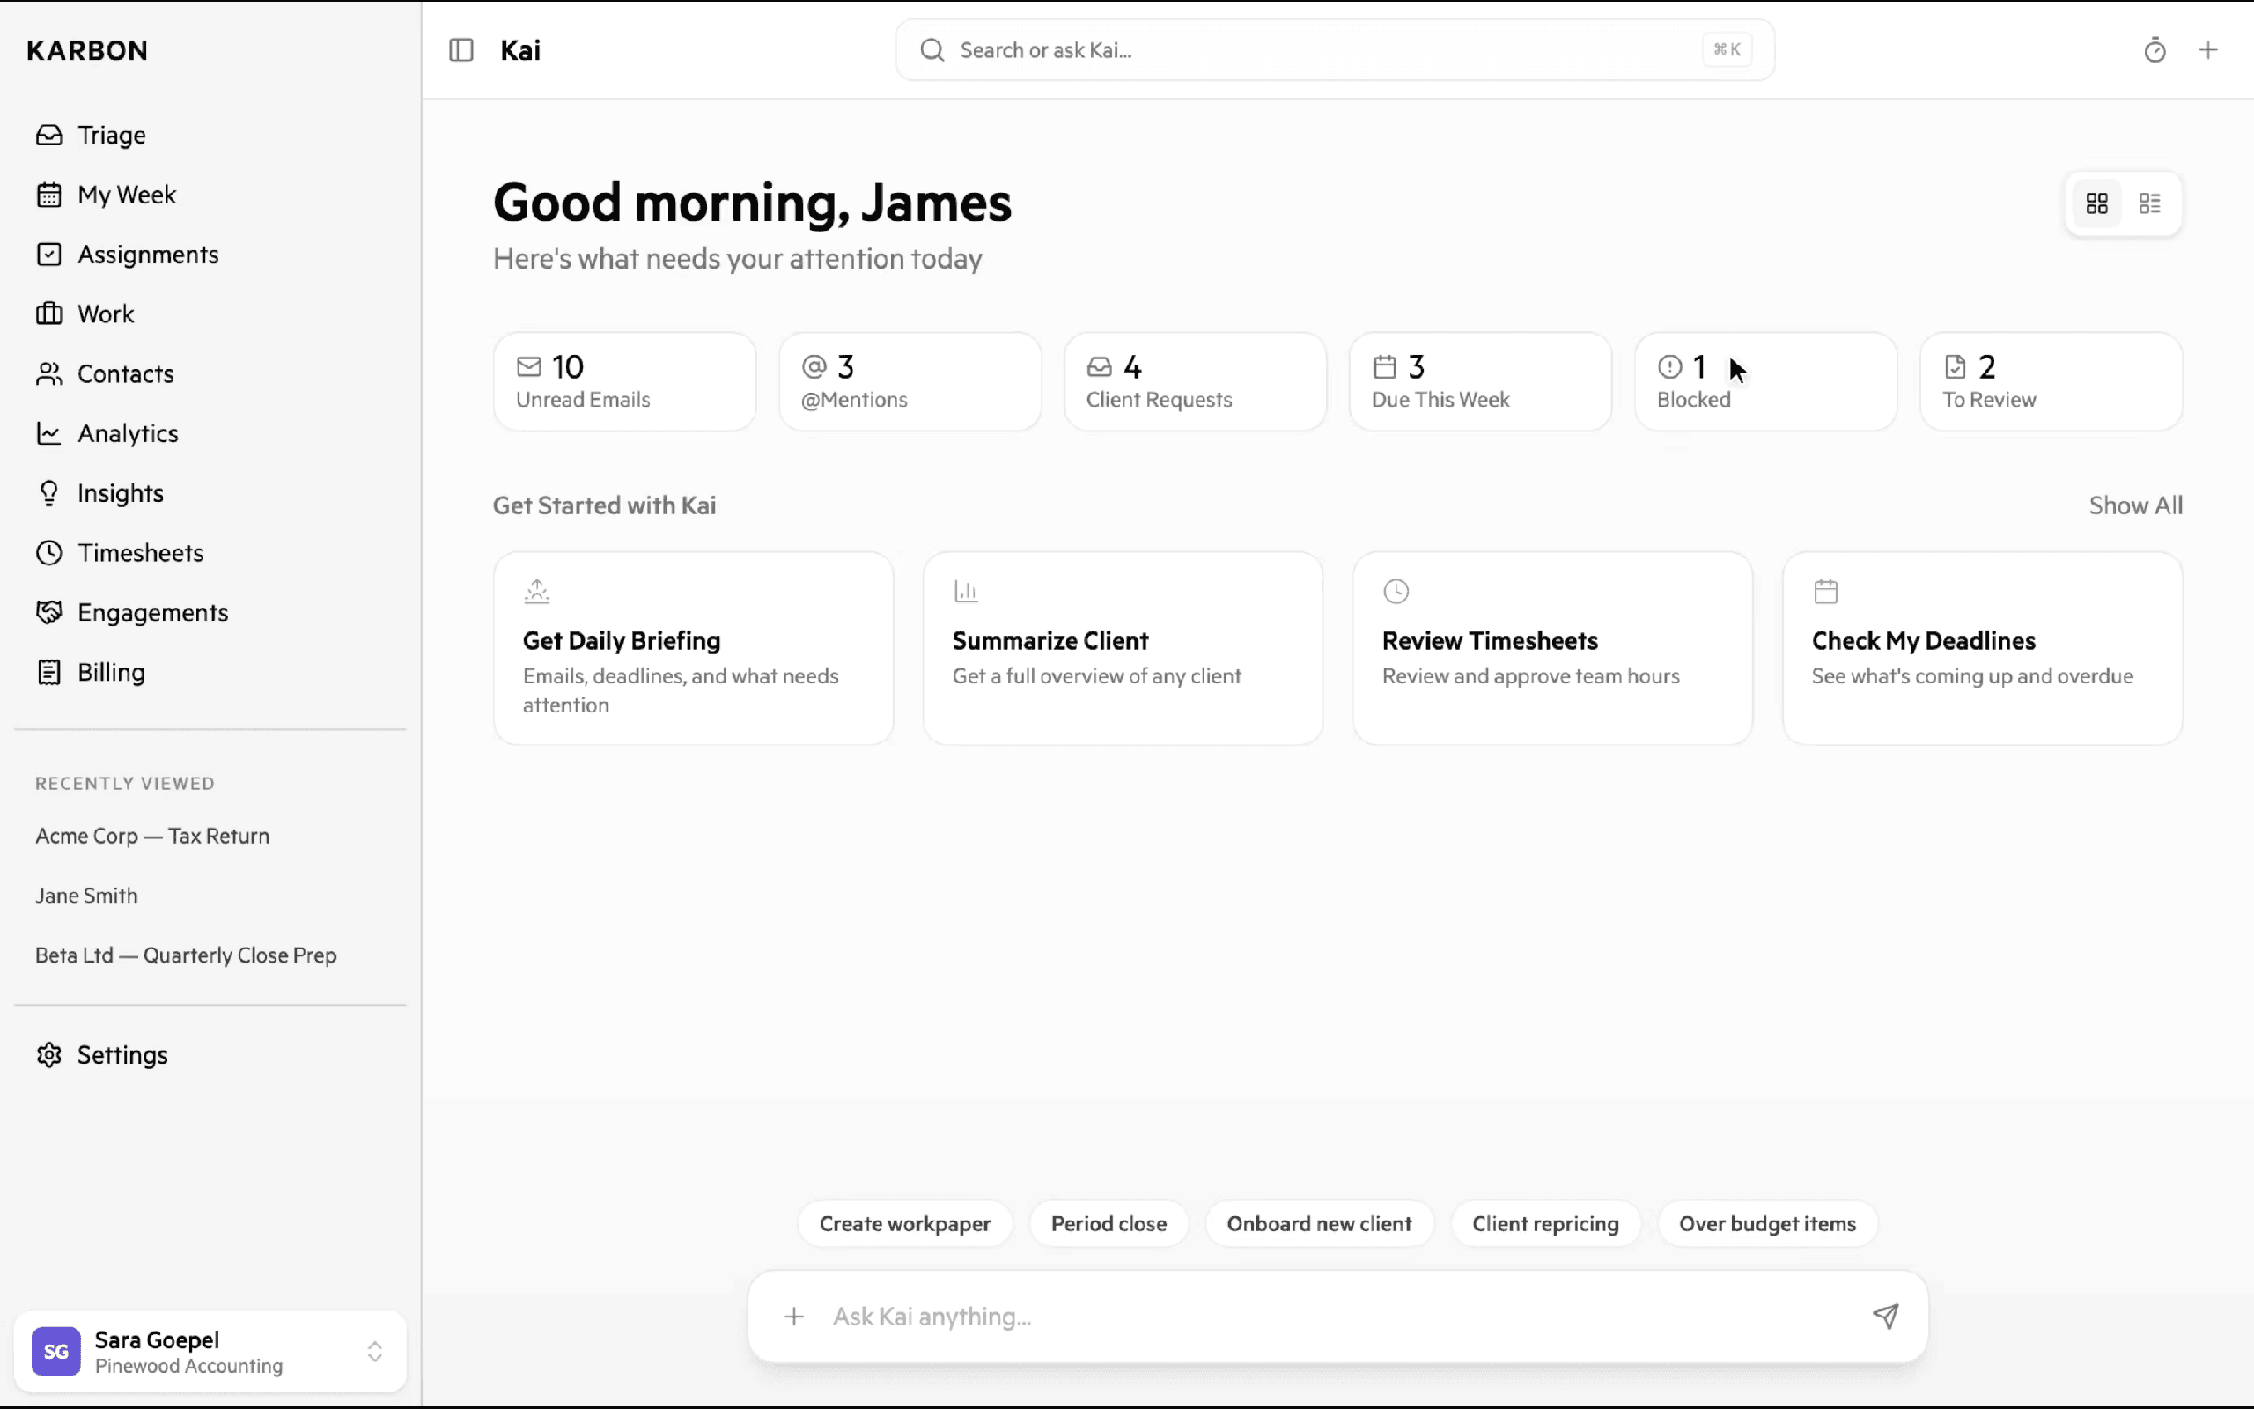
Task: Click the Client Requests inbox icon
Action: (1099, 366)
